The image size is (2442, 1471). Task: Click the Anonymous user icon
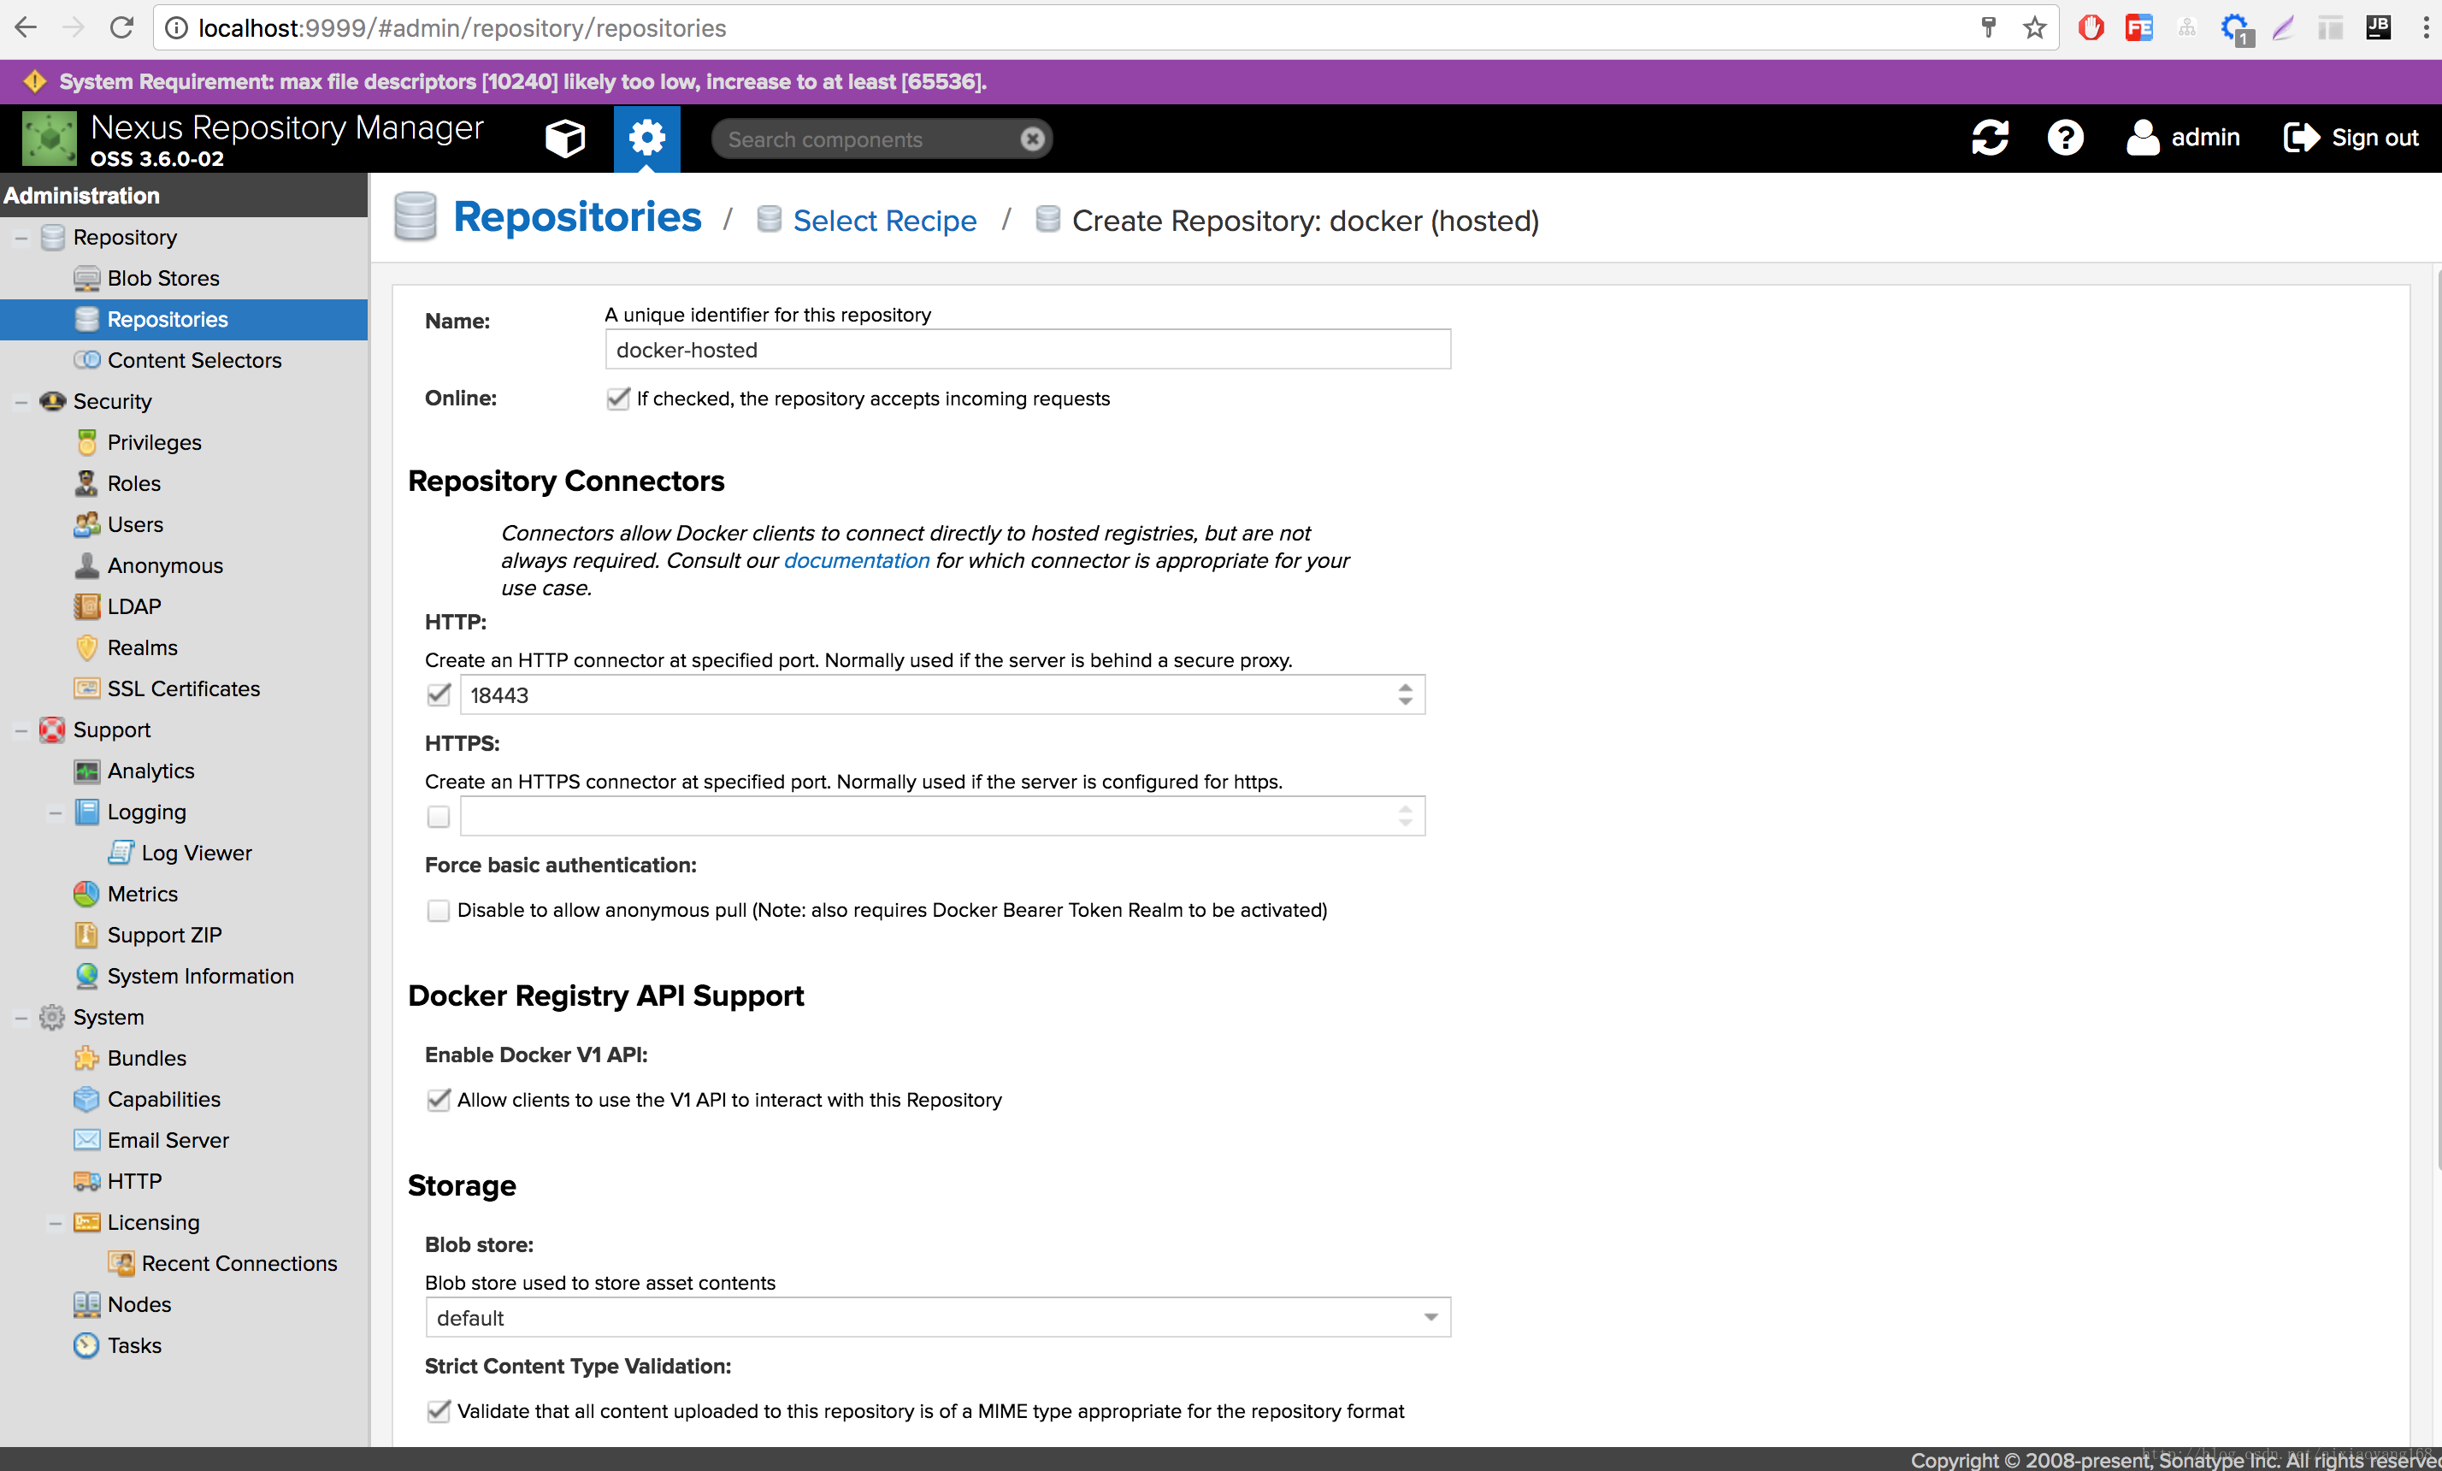tap(86, 565)
